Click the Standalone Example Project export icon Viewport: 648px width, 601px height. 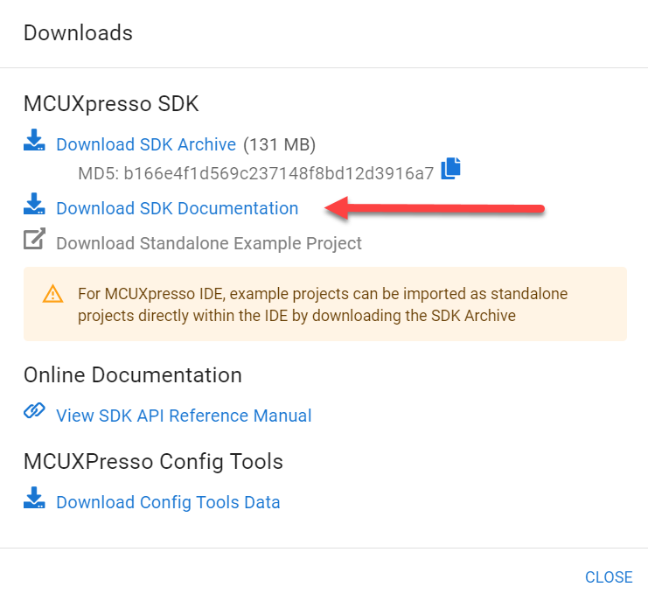(34, 240)
